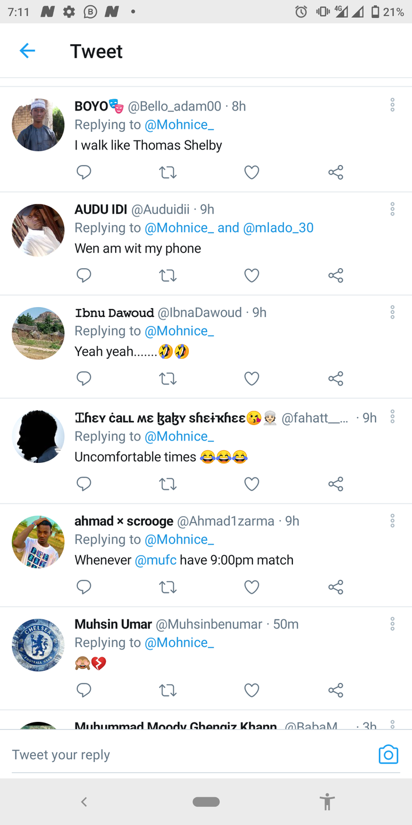
Task: Reply to Bello_adam00's Thomas Shelby tweet
Action: (x=84, y=172)
